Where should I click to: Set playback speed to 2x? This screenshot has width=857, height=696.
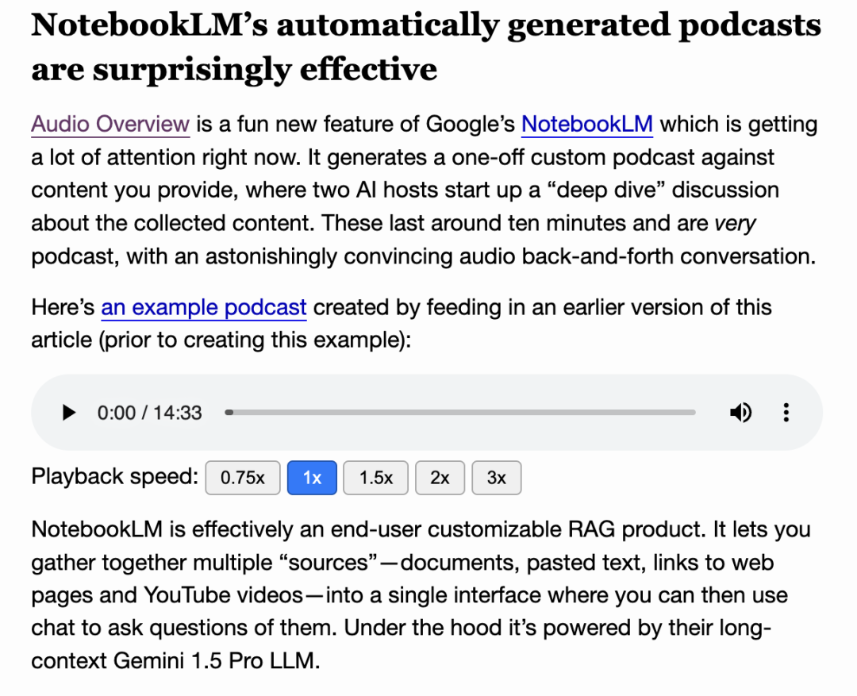point(440,478)
